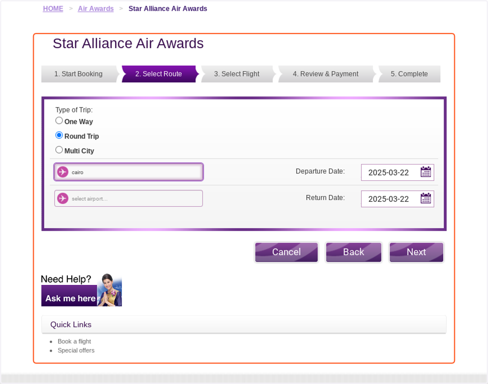Open the Book a flight quick link

(74, 341)
